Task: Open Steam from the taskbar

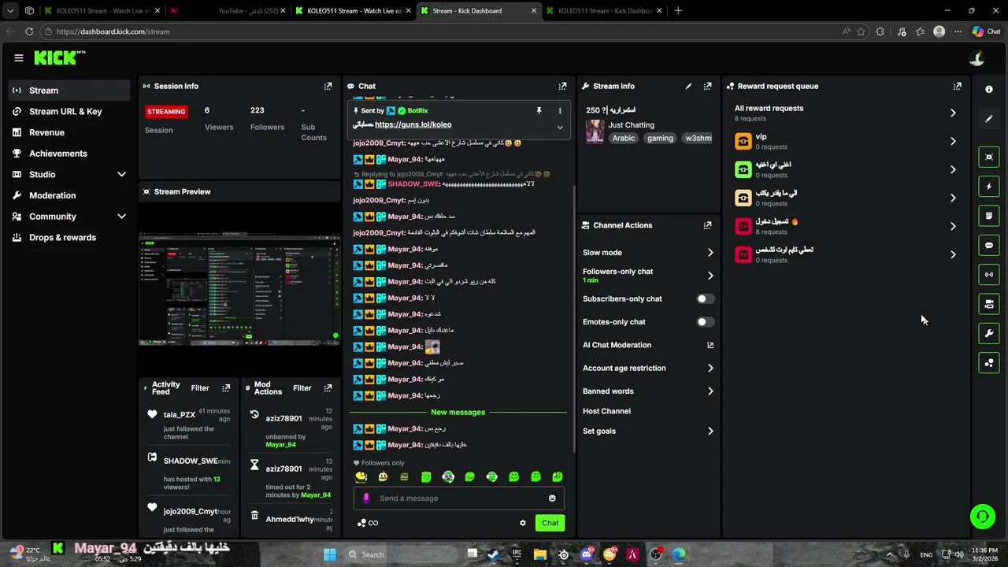Action: pos(493,554)
